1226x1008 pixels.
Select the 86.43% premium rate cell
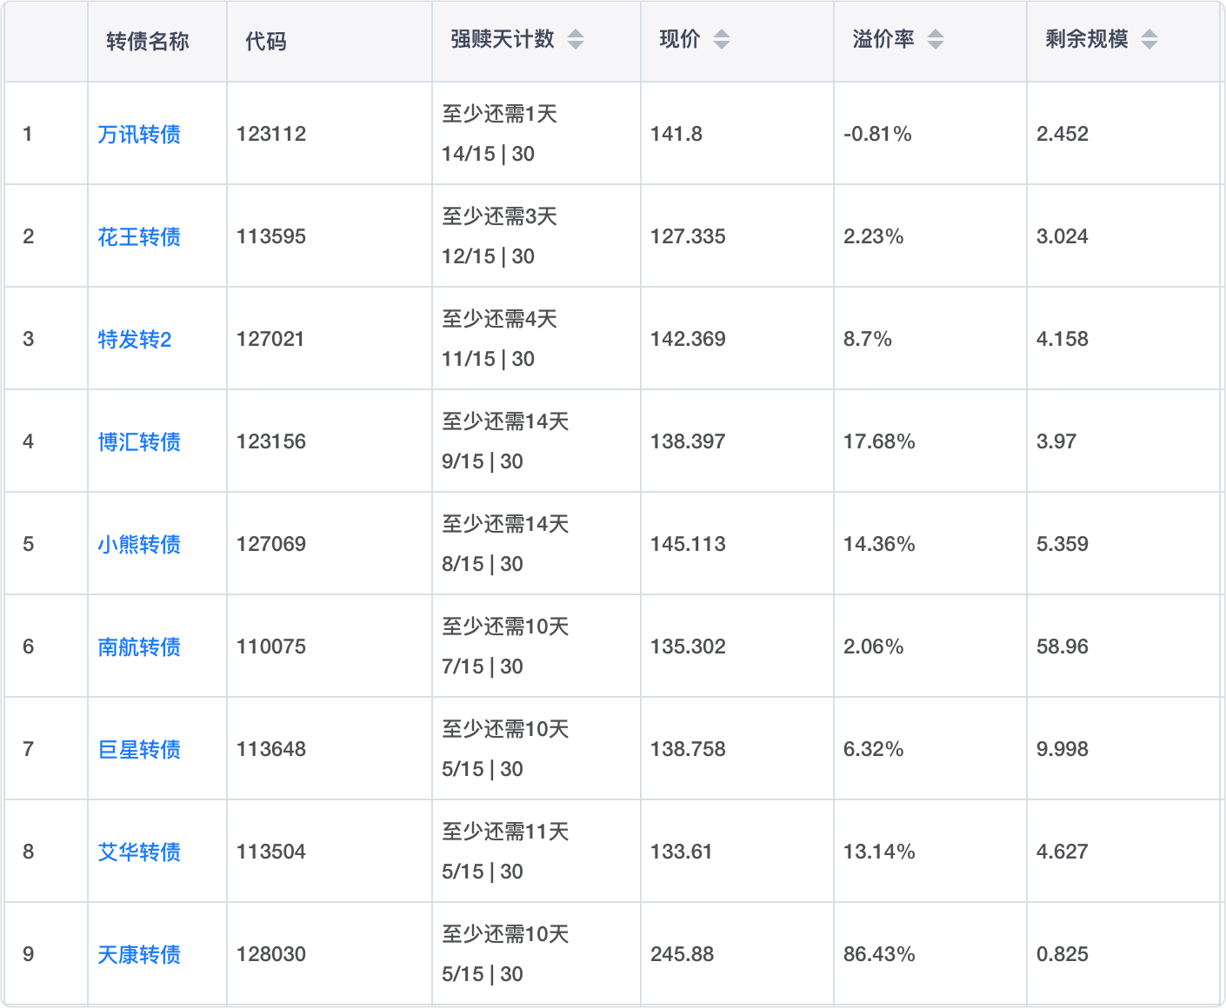879,954
